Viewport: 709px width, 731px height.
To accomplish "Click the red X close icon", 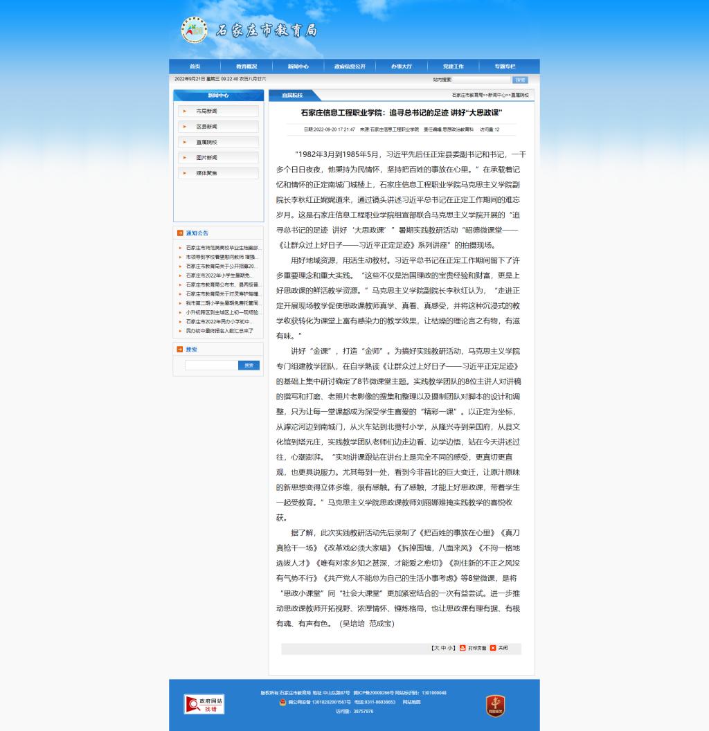I will point(493,648).
